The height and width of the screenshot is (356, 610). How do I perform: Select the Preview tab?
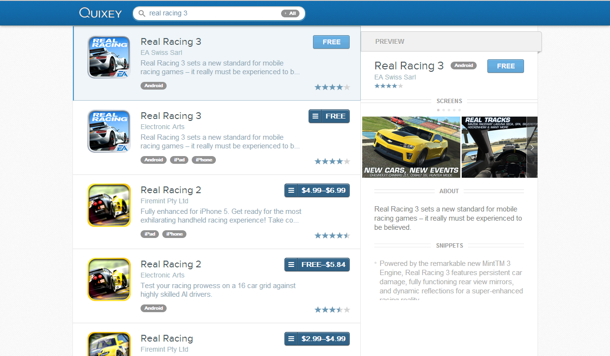coord(390,41)
